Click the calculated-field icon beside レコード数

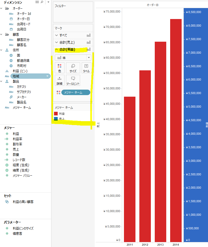click(x=7, y=160)
